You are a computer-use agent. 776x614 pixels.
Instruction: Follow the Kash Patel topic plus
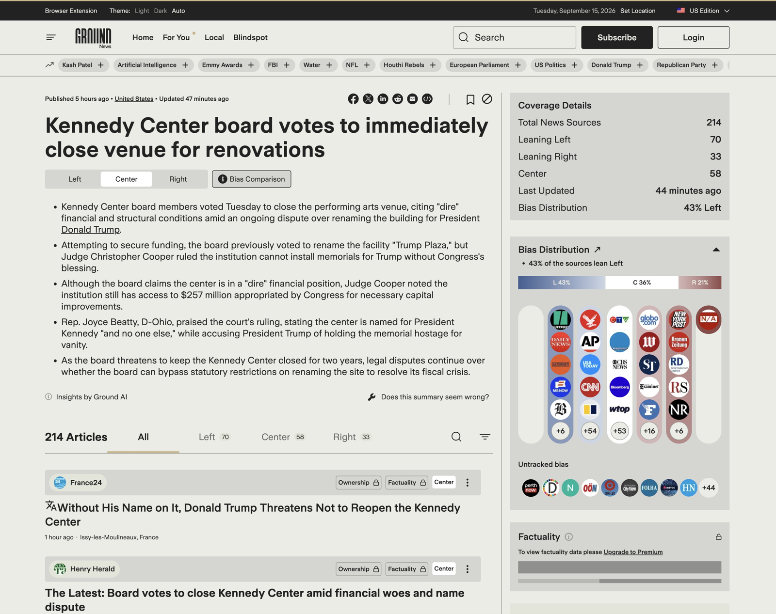tap(100, 65)
